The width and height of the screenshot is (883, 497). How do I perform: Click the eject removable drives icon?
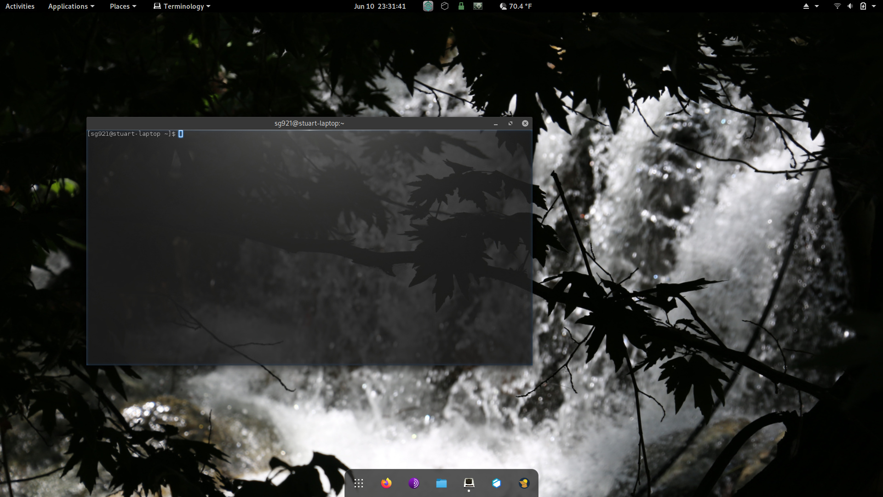[806, 6]
